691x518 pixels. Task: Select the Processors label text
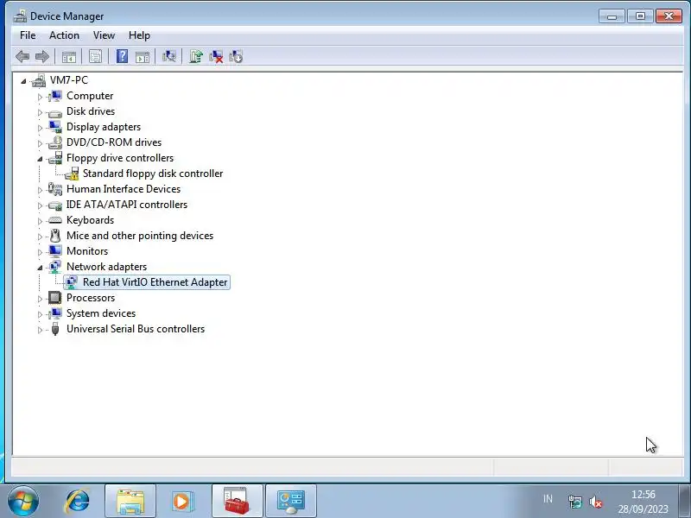pos(91,298)
